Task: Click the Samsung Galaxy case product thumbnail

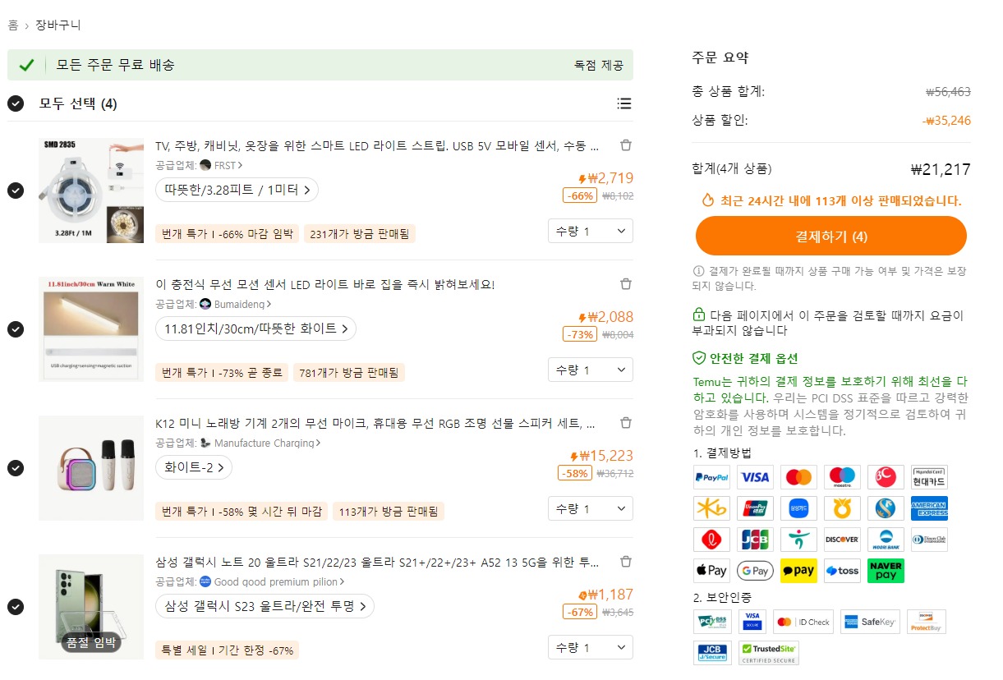Action: pos(91,607)
